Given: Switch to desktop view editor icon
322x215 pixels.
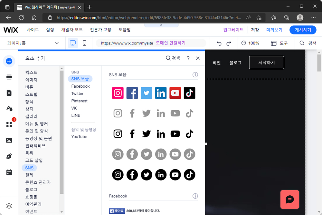Looking at the screenshot, I should pos(73,43).
